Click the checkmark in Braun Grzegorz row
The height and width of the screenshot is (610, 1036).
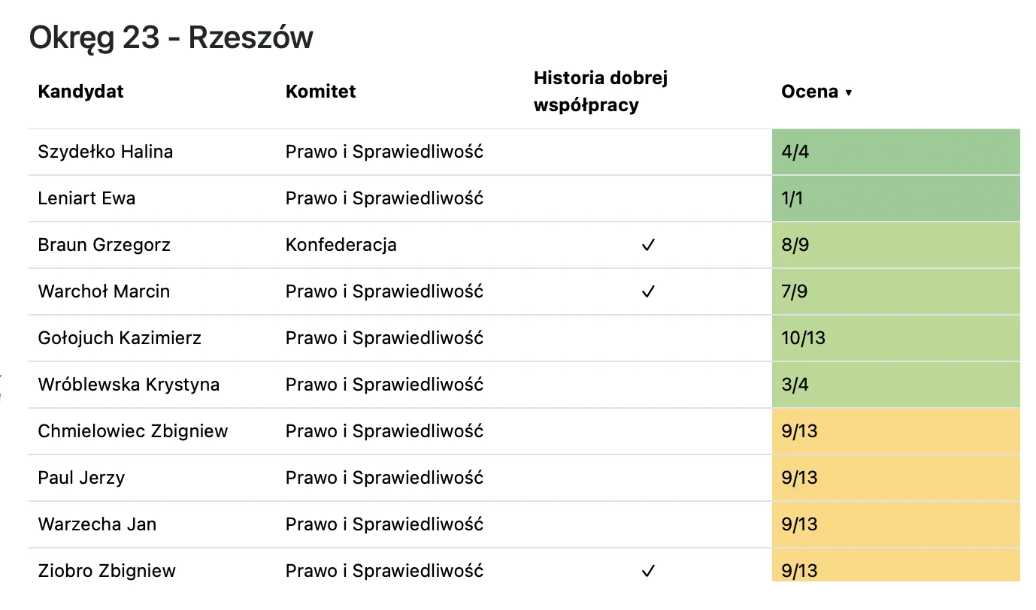[x=648, y=245]
